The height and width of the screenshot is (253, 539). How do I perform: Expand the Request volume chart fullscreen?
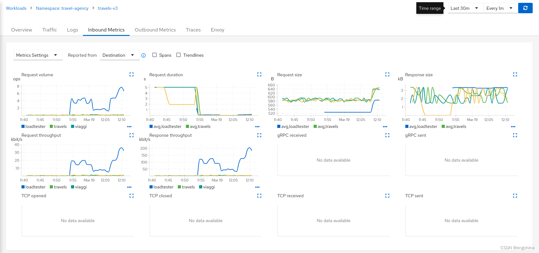click(x=132, y=74)
